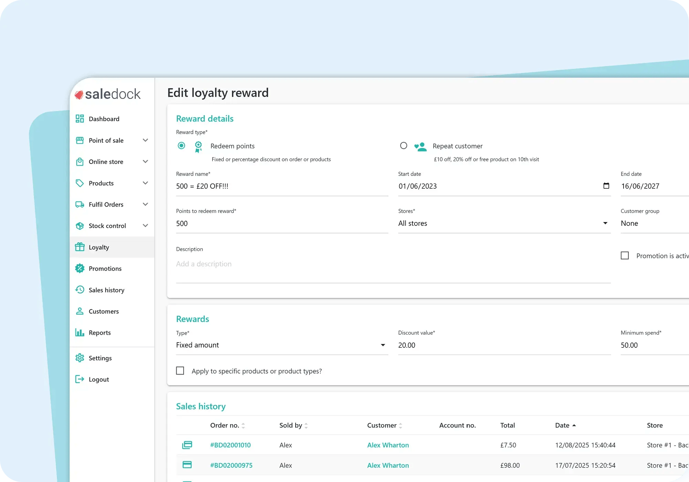
Task: Expand the Point of sale submenu chevron
Action: click(145, 140)
